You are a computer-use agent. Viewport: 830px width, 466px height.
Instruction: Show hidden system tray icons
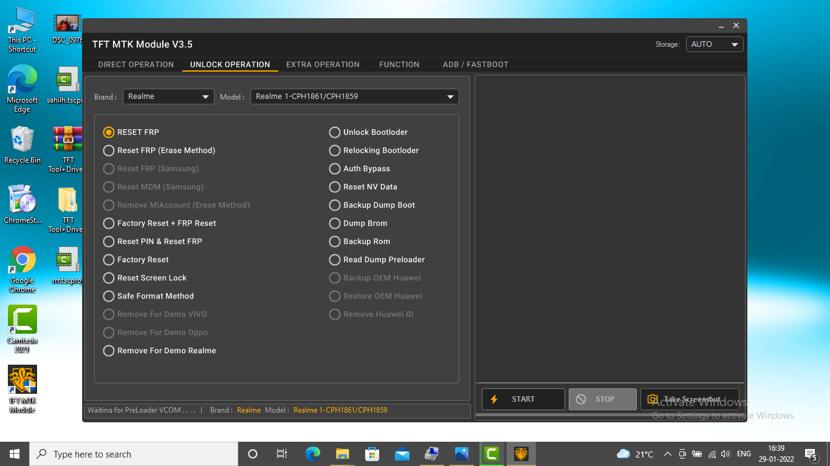(667, 454)
